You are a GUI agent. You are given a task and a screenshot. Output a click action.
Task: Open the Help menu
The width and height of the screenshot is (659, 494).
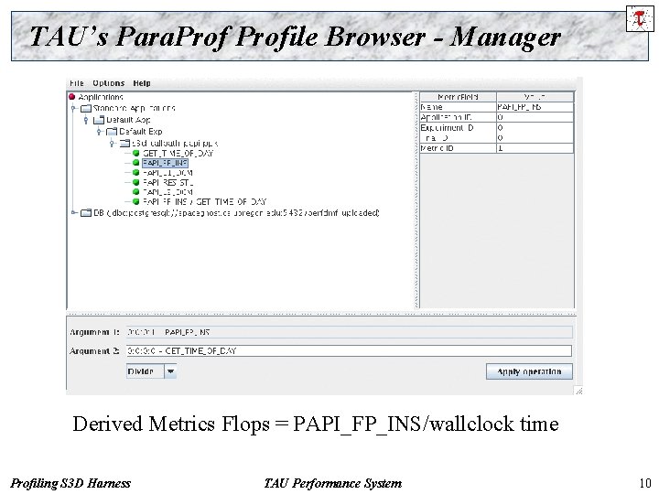coord(142,83)
